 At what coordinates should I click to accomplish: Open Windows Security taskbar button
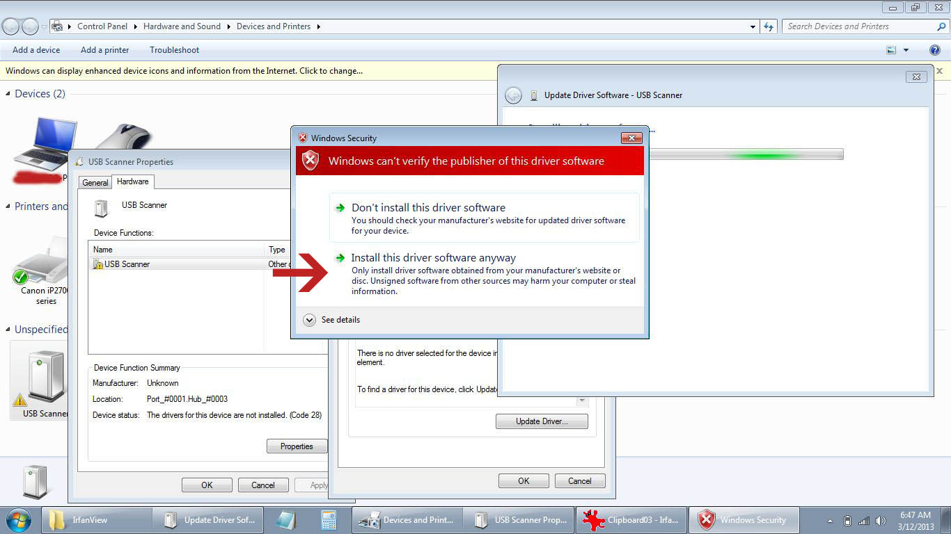click(x=744, y=519)
